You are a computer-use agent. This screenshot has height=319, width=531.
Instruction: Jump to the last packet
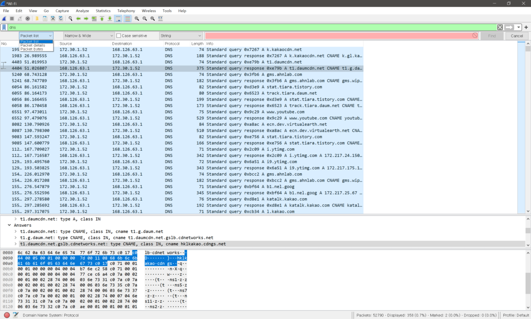click(110, 19)
